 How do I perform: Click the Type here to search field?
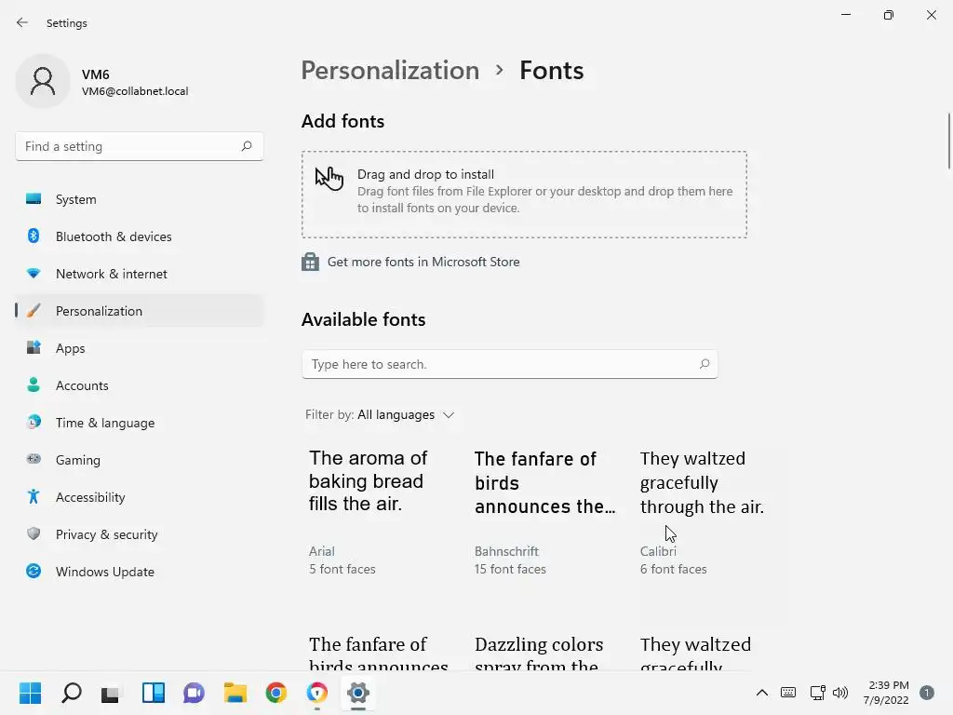(x=503, y=364)
